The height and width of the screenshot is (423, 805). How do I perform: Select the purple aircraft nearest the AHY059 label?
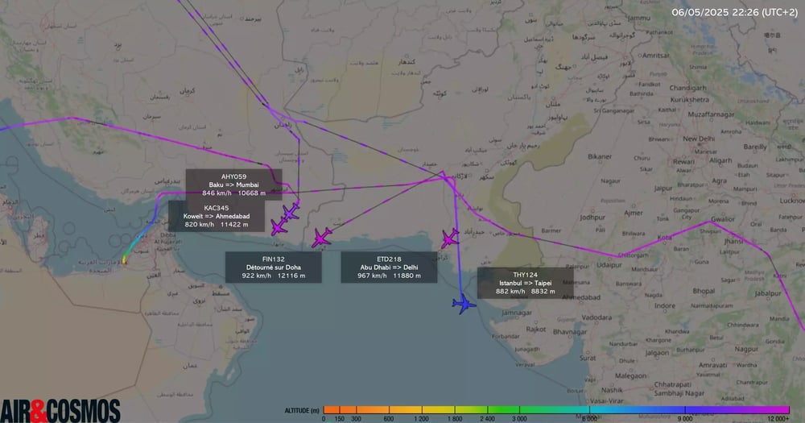[291, 211]
